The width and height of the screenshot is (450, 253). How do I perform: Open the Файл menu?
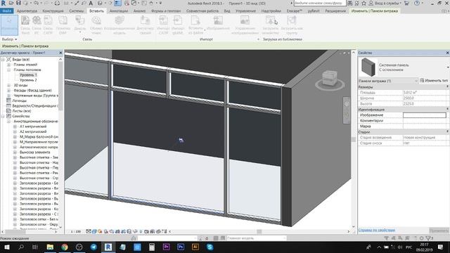[x=7, y=11]
